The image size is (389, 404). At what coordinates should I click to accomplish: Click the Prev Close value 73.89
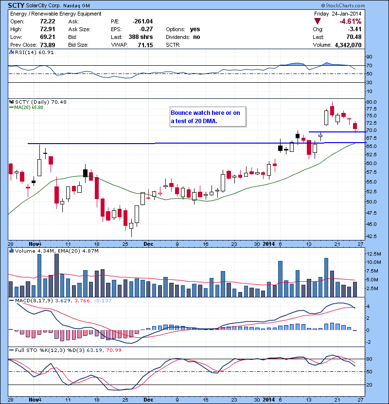(x=48, y=45)
